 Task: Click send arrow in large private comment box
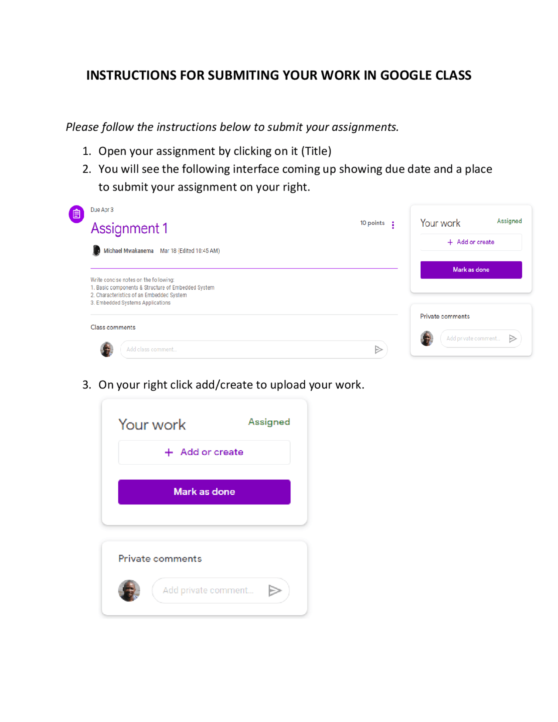tap(275, 590)
